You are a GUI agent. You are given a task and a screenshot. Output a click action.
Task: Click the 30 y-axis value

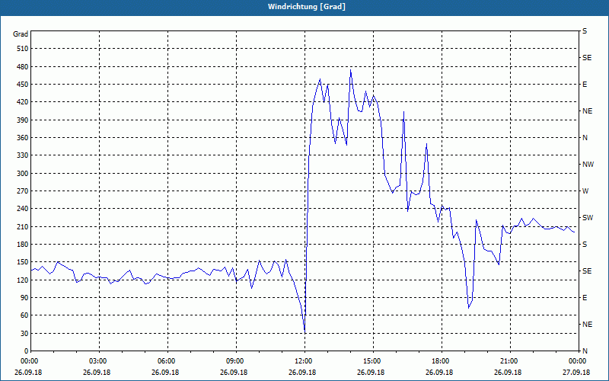click(x=24, y=334)
